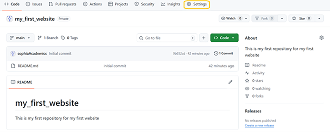
Task: Click Create a new release link
Action: click(x=259, y=125)
